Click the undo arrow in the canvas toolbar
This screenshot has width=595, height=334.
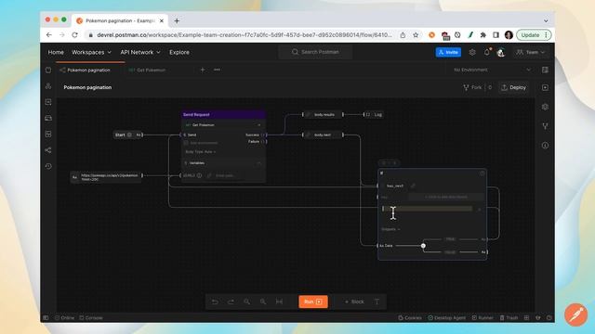click(215, 302)
